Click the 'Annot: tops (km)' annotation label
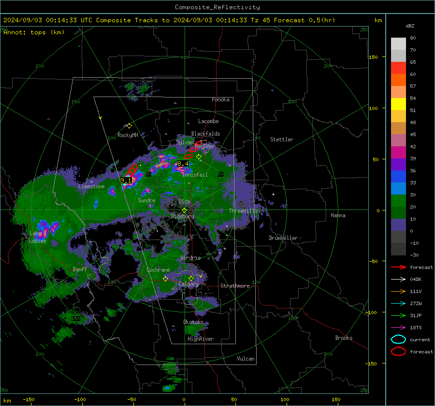The height and width of the screenshot is (406, 435). 34,32
